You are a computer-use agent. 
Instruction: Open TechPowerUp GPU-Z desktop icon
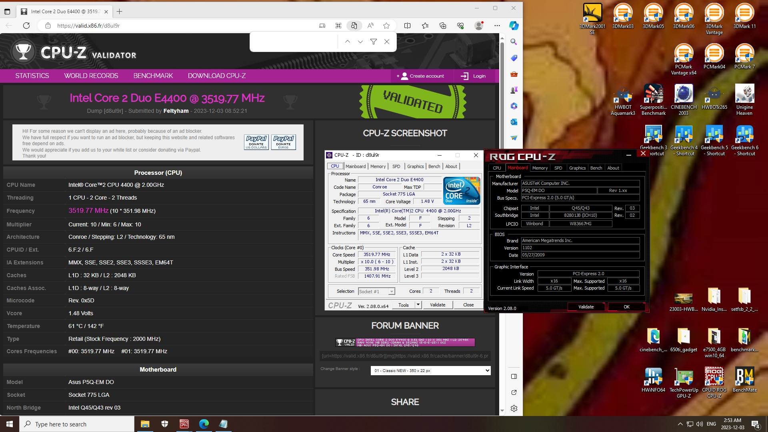click(x=684, y=382)
